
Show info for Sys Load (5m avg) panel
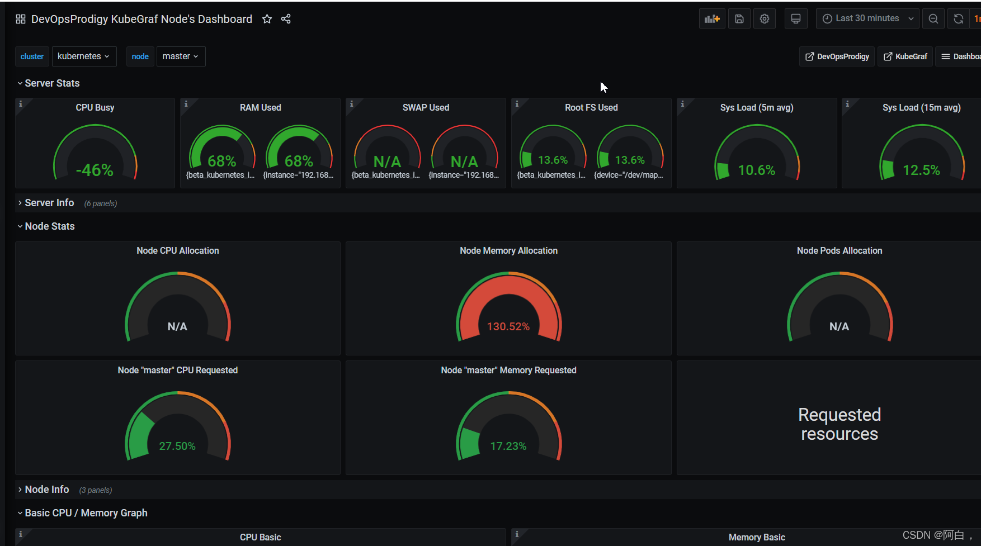682,104
